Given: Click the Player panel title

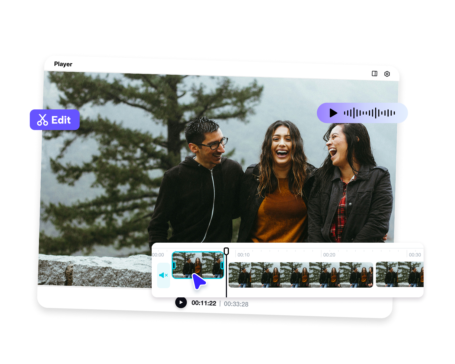Looking at the screenshot, I should pos(63,64).
